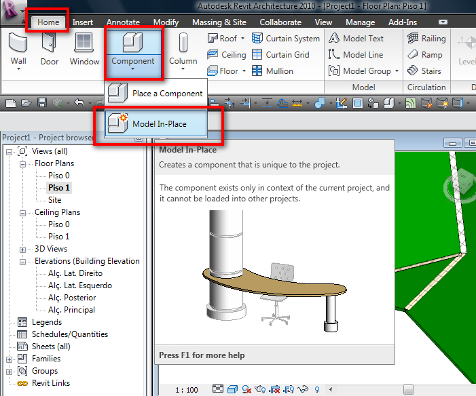Expand the Families node
Screen dimensions: 476x396
tap(10, 359)
